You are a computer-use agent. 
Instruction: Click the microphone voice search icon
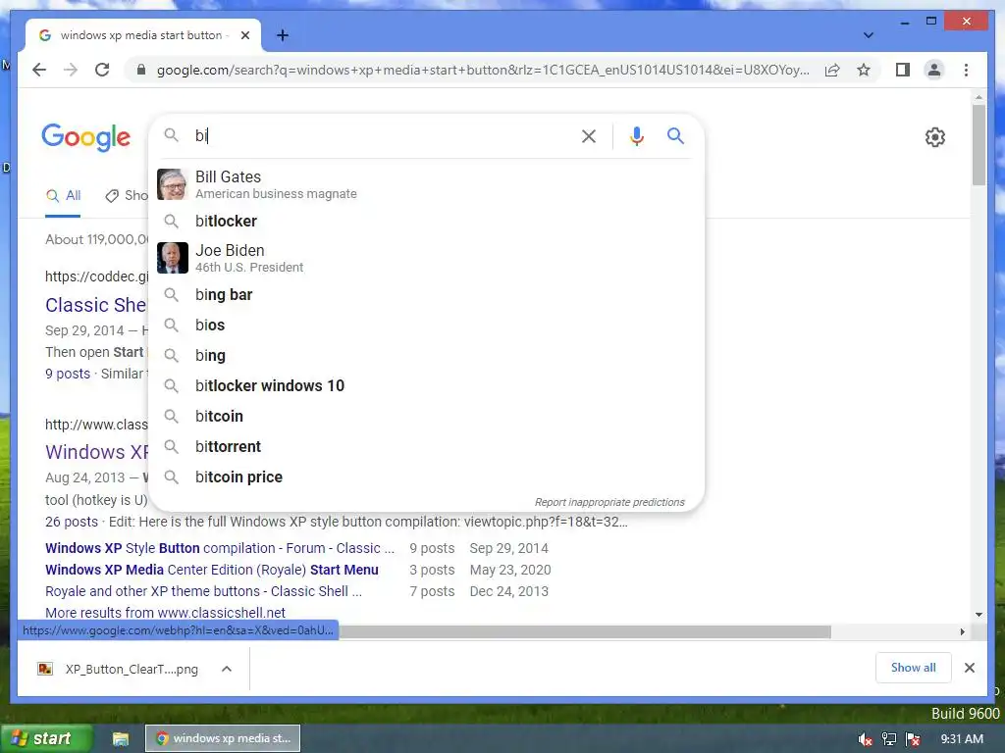pos(636,135)
